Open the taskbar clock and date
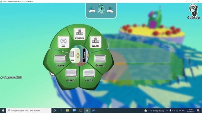The height and width of the screenshot is (113, 202). [191, 110]
